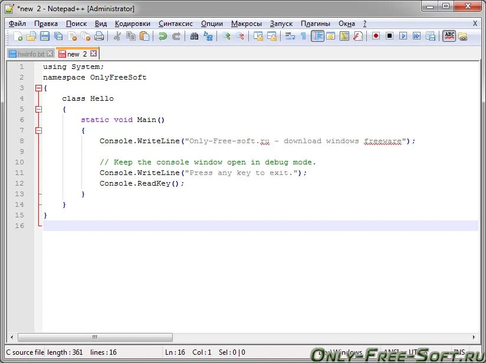Viewport: 486px width, 363px height.
Task: Toggle the ABC spell check icon
Action: tap(449, 36)
